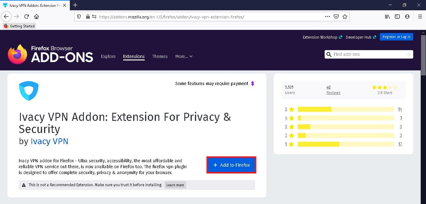Viewport: 426px width, 204px height.
Task: Go to the Firefox home page
Action: click(36, 17)
